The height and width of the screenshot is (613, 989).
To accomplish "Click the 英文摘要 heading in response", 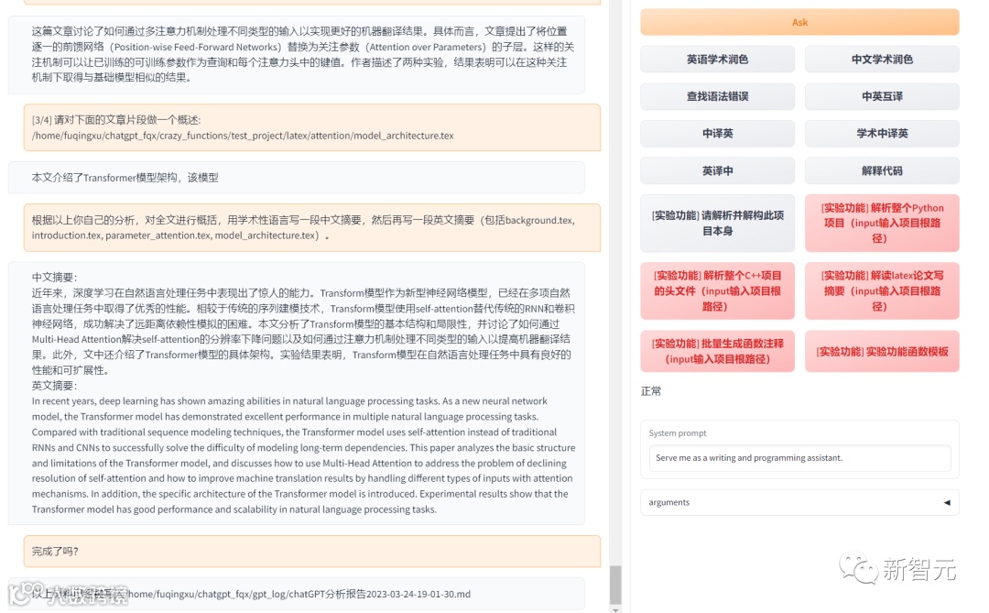I will [54, 386].
